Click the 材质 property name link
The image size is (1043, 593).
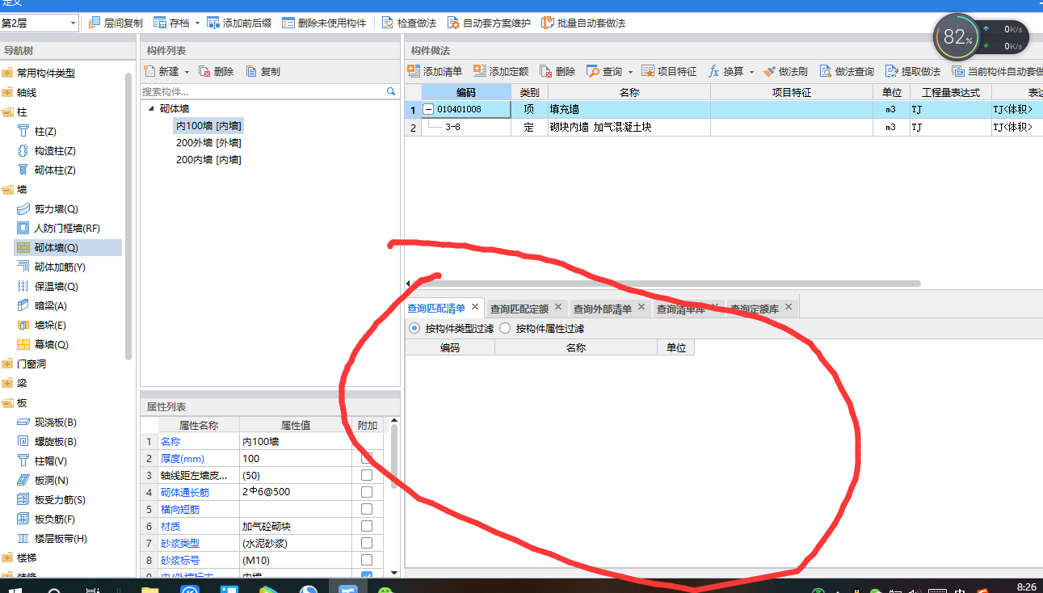(169, 526)
